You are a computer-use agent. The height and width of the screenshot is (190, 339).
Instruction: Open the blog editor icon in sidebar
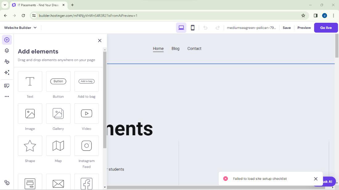coord(7,86)
